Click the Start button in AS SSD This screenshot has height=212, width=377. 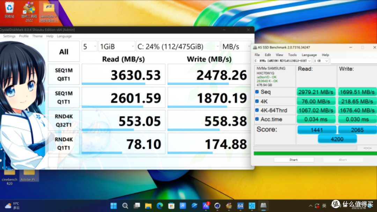coord(294,160)
